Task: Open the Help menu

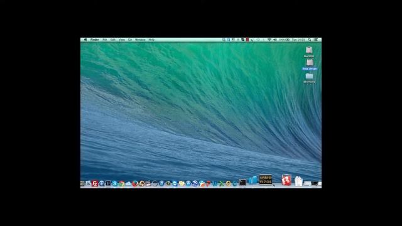Action: (151, 40)
